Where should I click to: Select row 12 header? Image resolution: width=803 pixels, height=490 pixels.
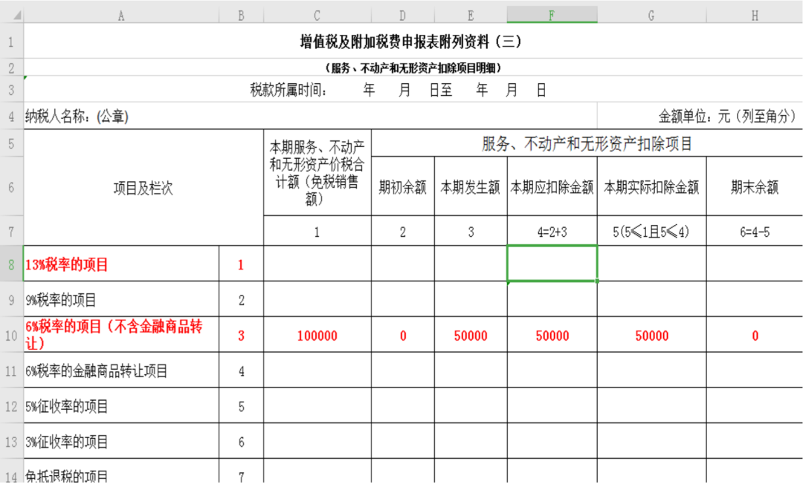[x=11, y=407]
